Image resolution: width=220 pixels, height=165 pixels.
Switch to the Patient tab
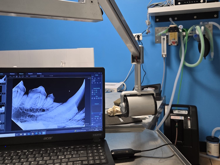point(12,74)
